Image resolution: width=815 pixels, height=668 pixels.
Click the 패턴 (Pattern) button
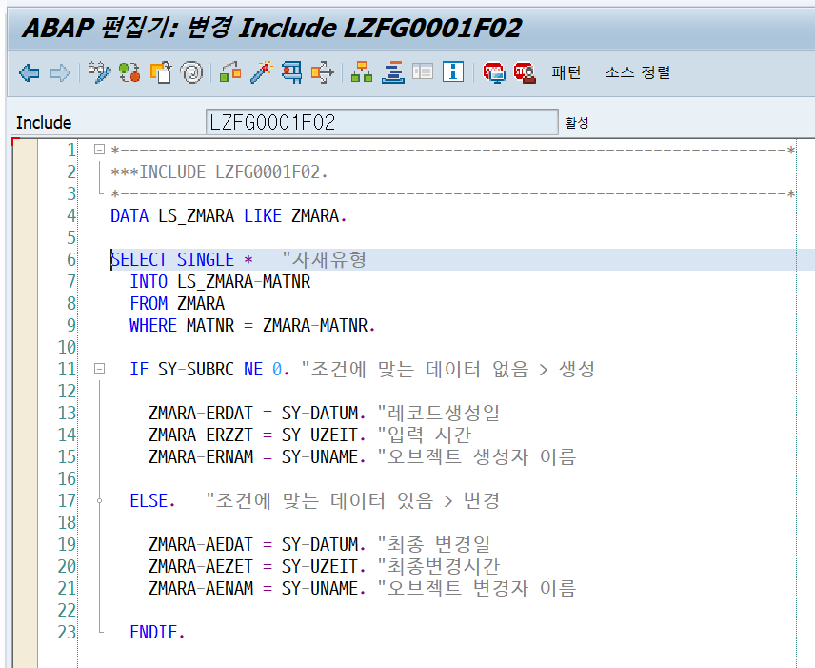[565, 71]
